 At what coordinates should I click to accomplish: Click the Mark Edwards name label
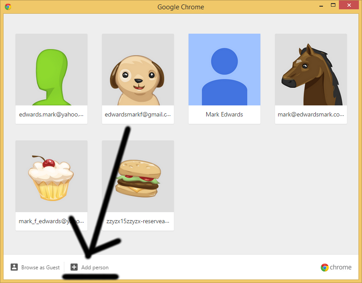224,115
